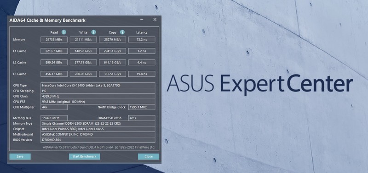Viewport: 368px width, 173px height.
Task: Click the Read column info icon
Action: coord(64,32)
